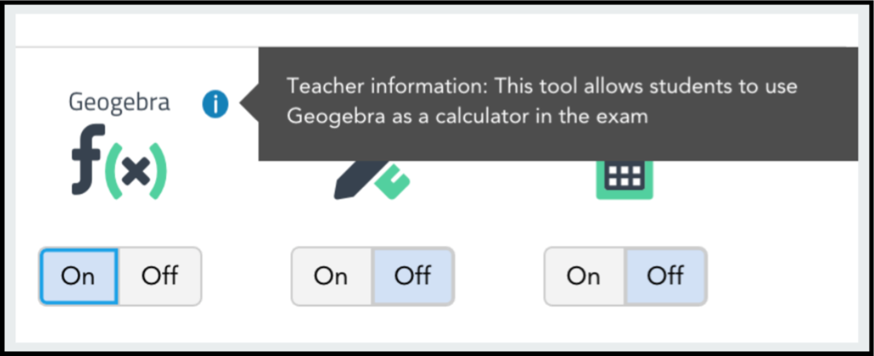The image size is (874, 356).
Task: Enable the pencil drawing tool with On
Action: pos(331,276)
